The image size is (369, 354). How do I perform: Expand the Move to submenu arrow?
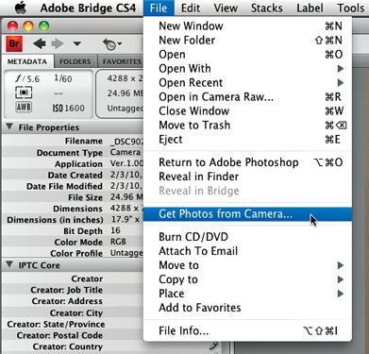(340, 265)
